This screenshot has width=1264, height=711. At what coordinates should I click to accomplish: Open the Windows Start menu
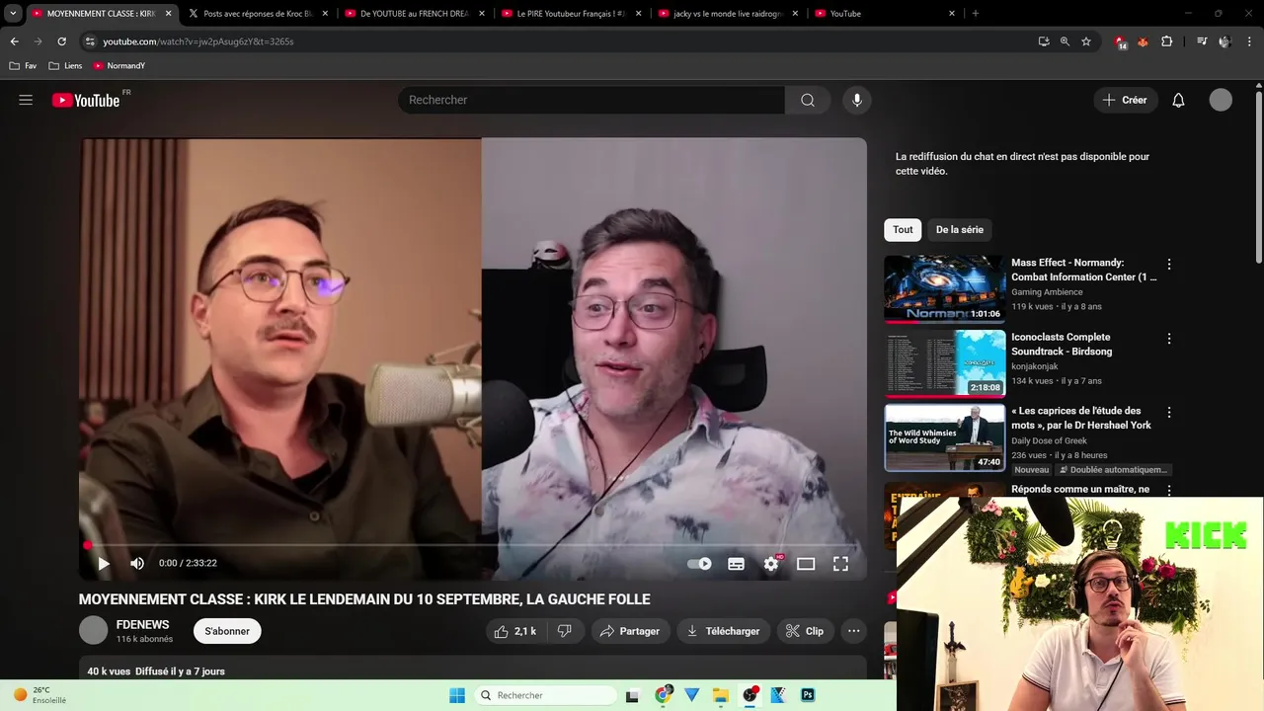click(x=457, y=695)
